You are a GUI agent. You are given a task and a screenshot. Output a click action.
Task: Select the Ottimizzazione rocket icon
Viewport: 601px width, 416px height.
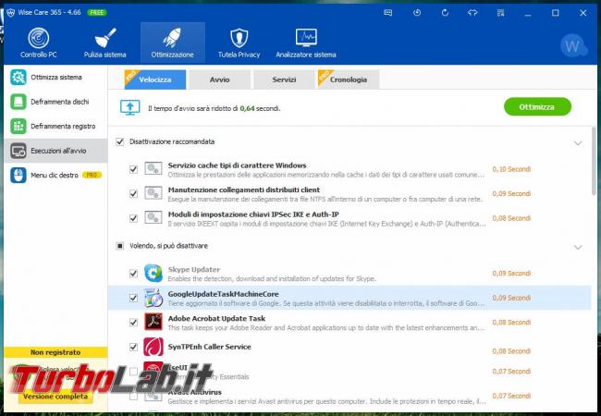click(172, 38)
